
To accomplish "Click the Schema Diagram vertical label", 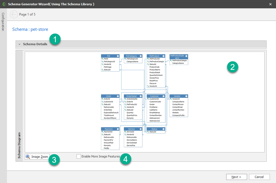I will point(19,145).
